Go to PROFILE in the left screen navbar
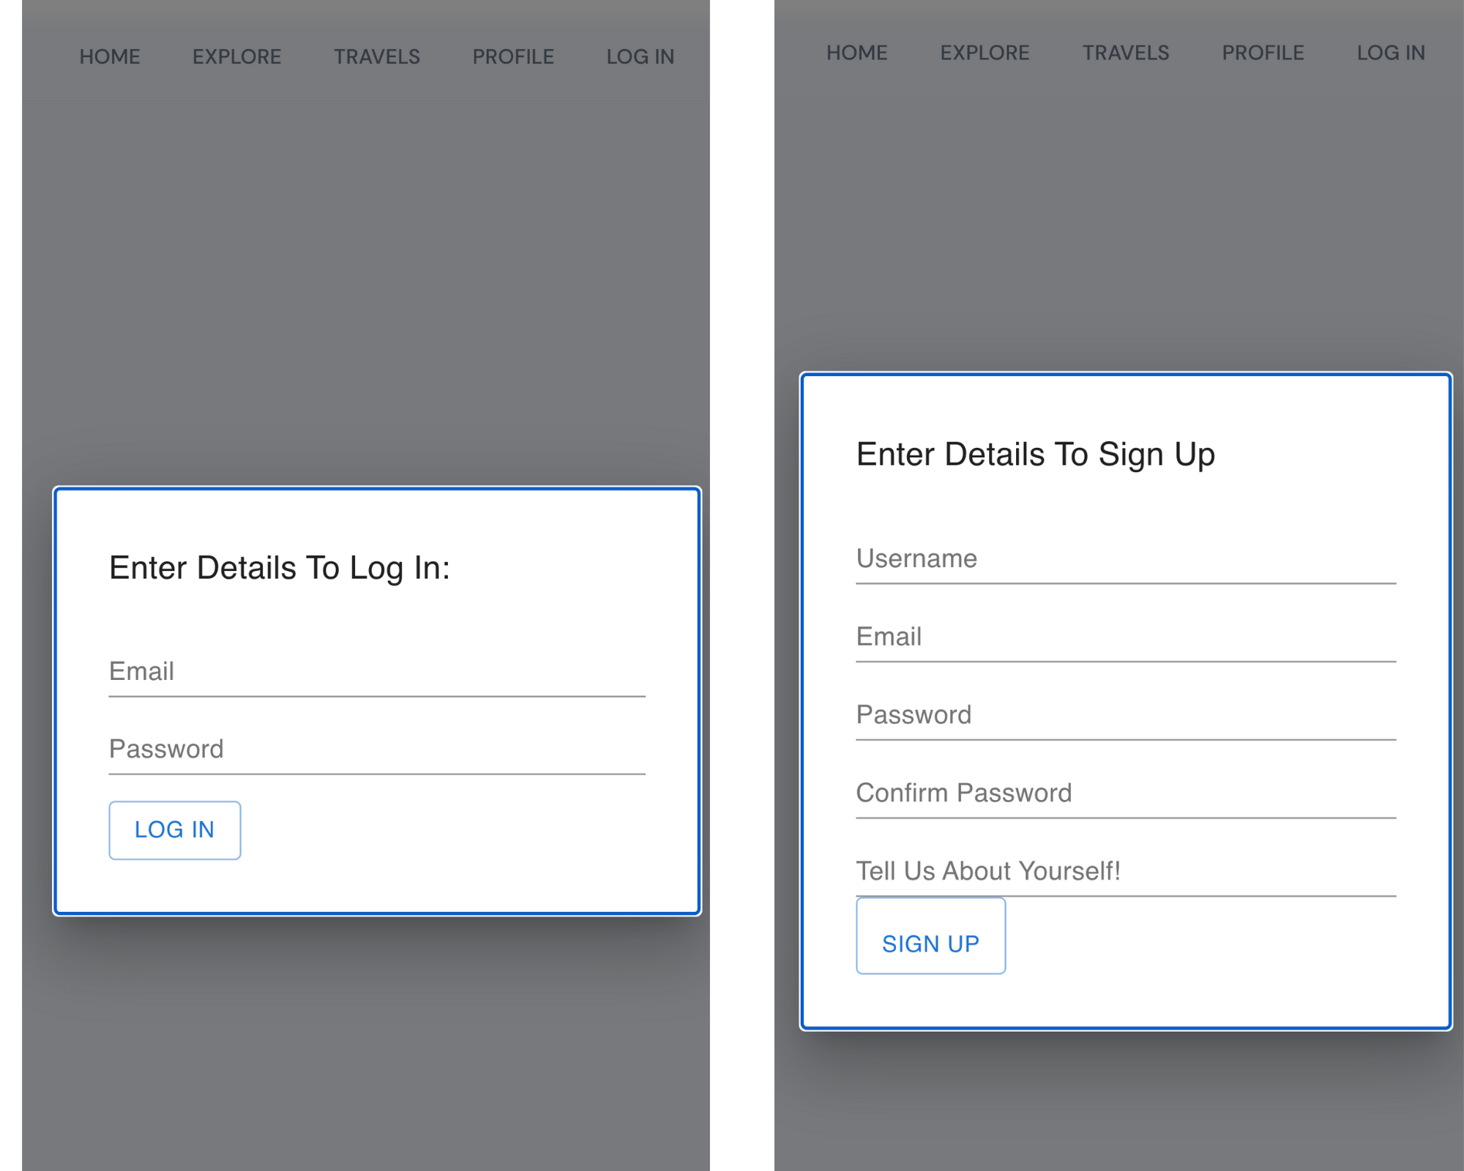 [x=513, y=56]
